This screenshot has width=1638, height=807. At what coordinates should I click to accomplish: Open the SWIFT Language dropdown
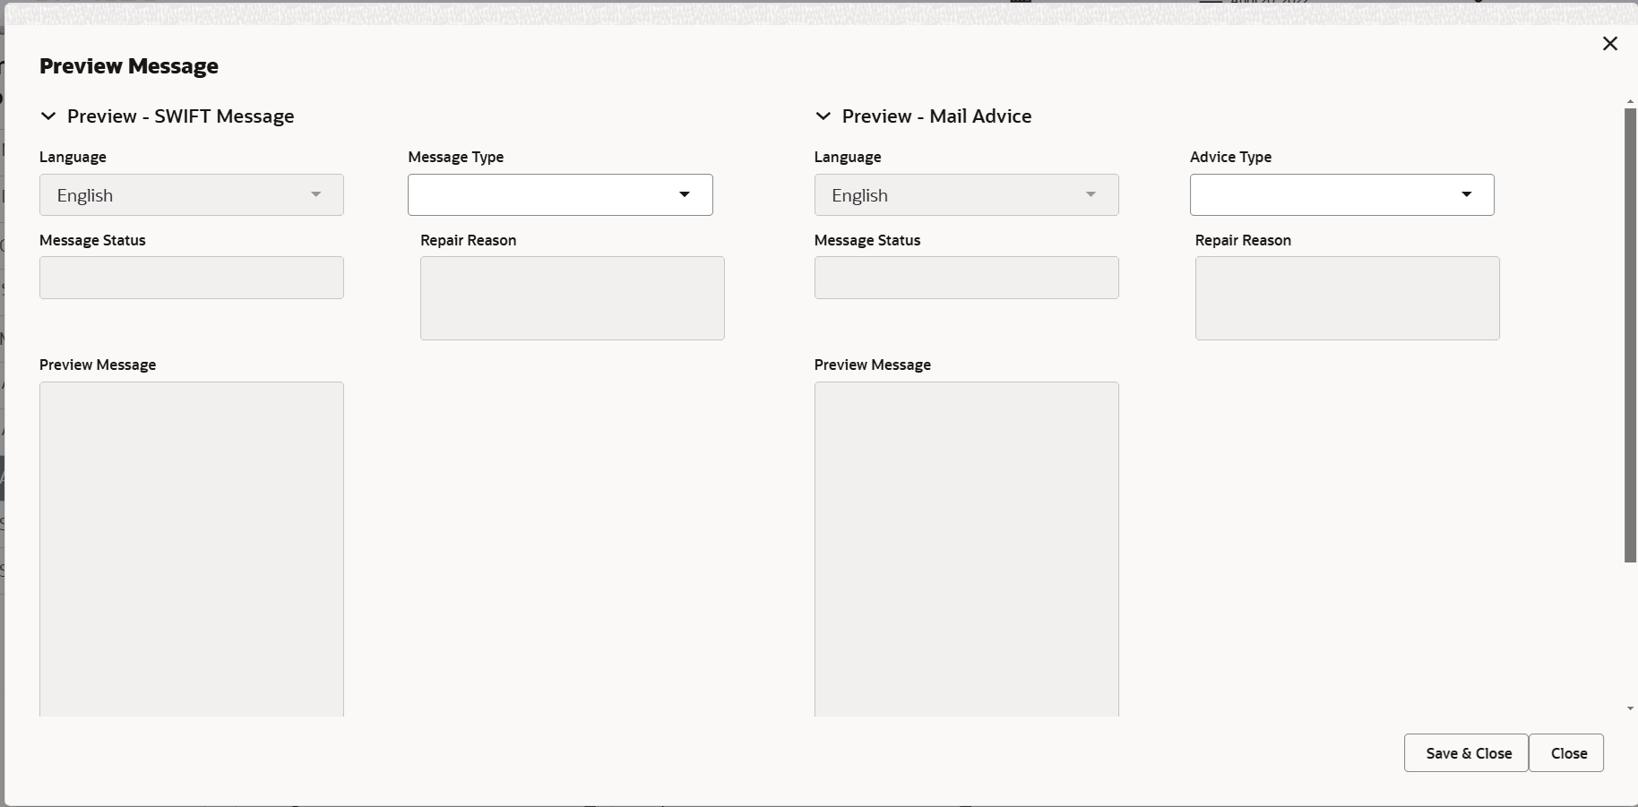(x=192, y=195)
